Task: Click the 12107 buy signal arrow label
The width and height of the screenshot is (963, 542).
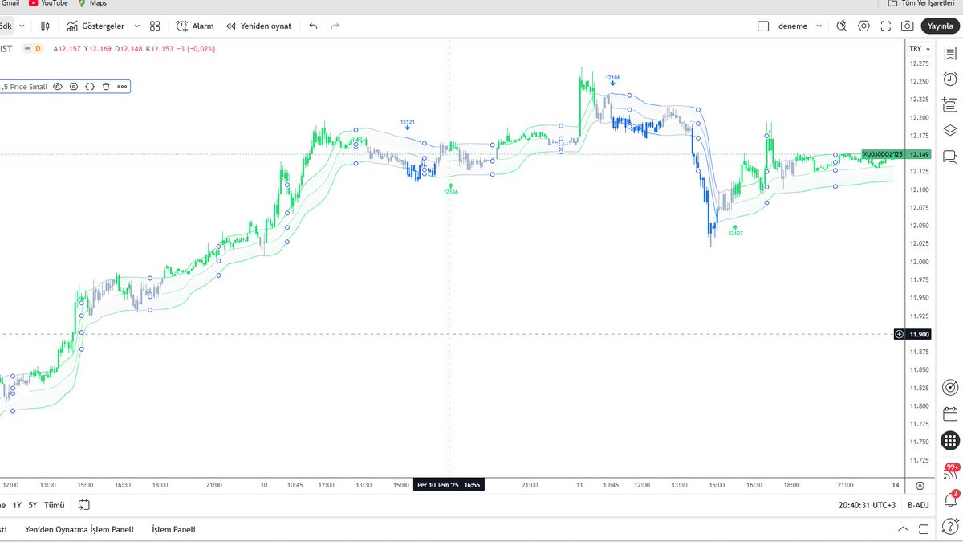Action: pyautogui.click(x=735, y=230)
